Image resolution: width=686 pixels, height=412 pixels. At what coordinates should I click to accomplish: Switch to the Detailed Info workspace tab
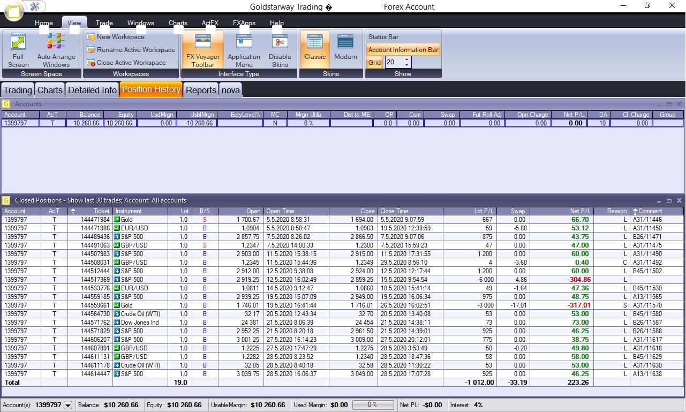(x=92, y=90)
